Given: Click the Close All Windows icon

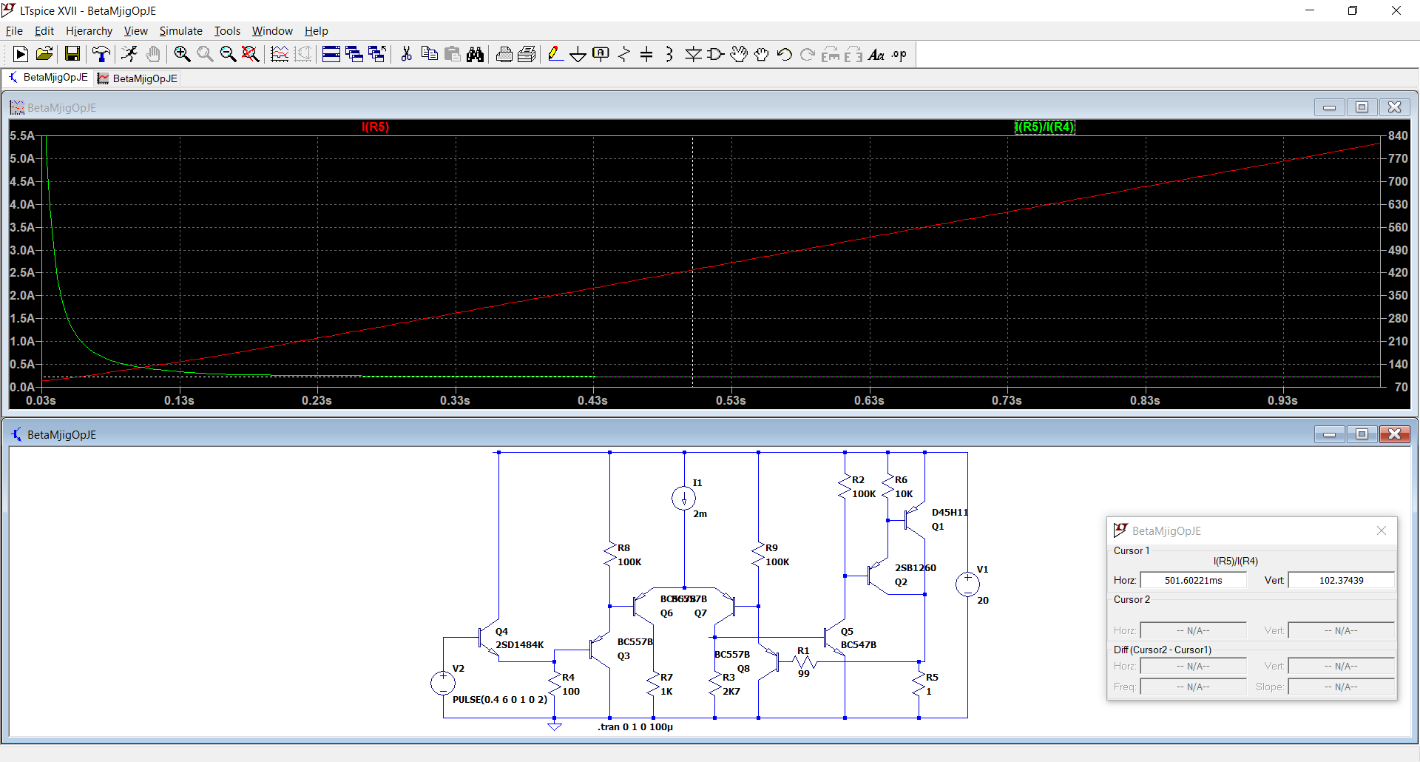Looking at the screenshot, I should [377, 54].
